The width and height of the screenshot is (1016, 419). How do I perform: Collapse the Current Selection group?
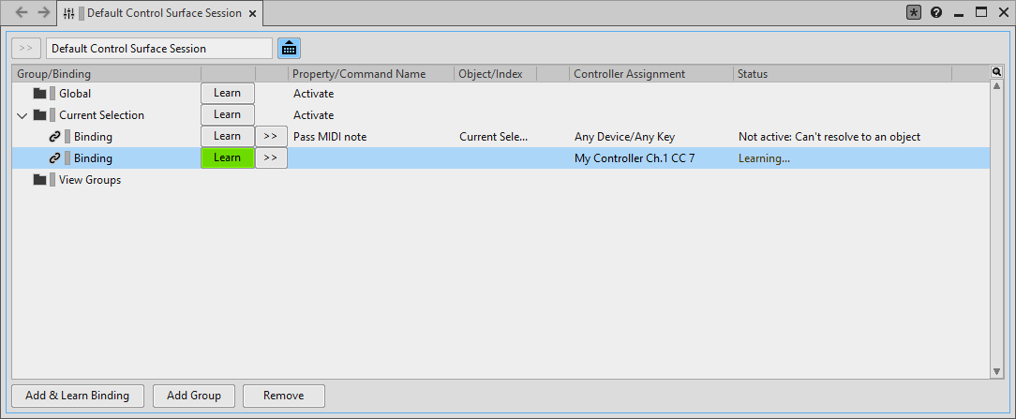(22, 115)
